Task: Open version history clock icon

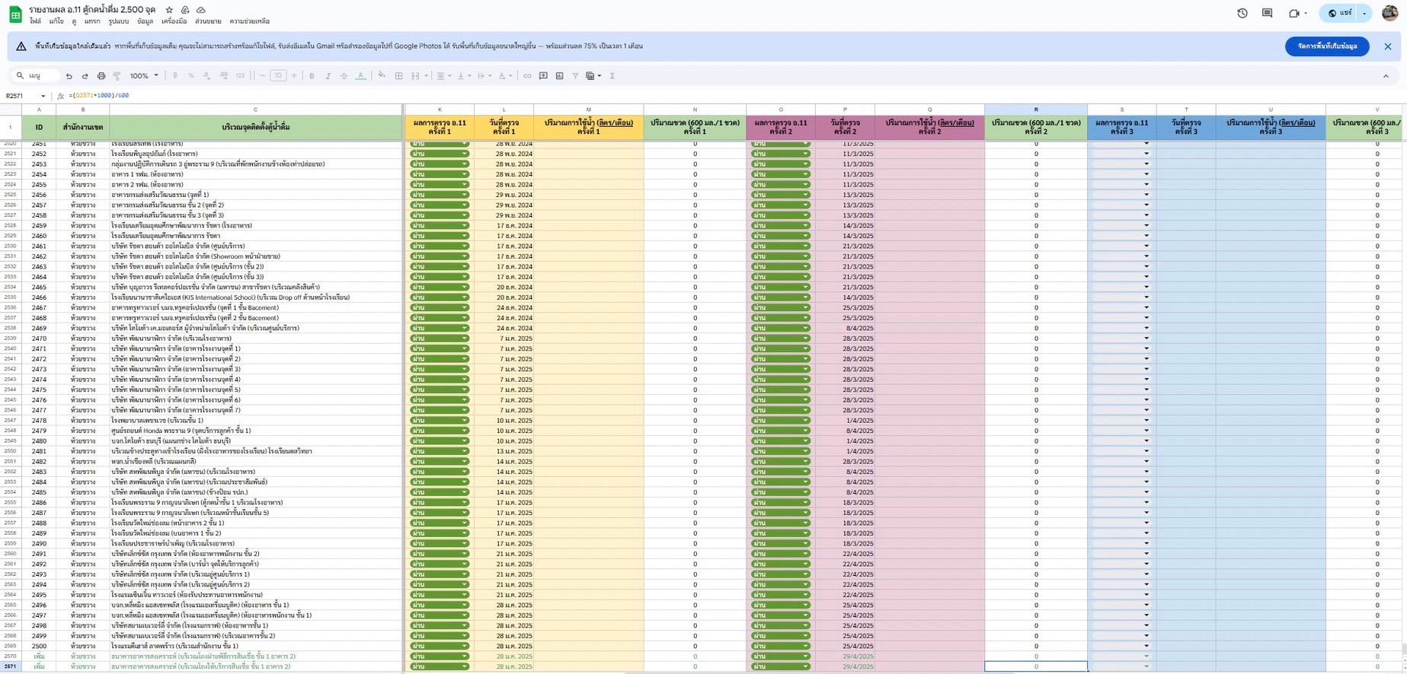Action: point(1242,13)
